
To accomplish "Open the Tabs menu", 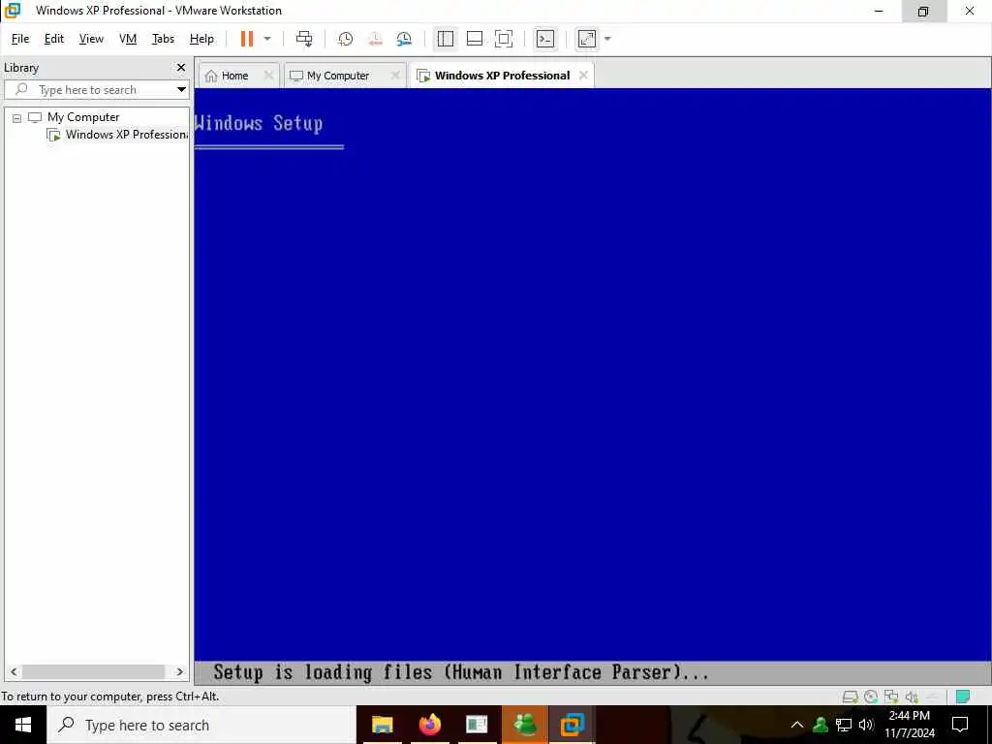I will pos(163,39).
